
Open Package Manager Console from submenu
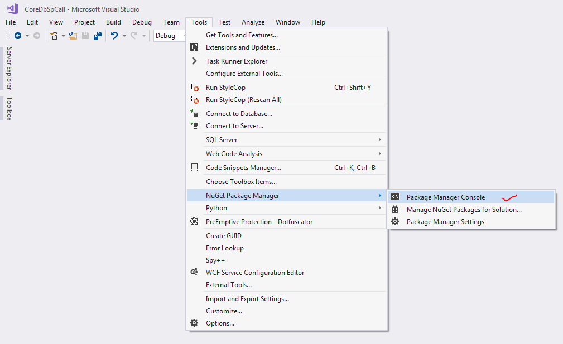click(445, 197)
